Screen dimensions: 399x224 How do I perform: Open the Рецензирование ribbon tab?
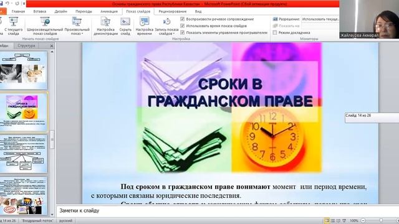[173, 11]
